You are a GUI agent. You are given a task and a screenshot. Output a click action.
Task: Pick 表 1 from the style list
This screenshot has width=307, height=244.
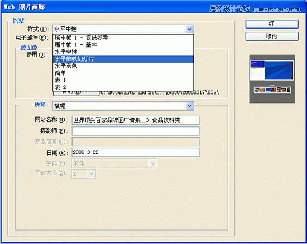(x=123, y=80)
